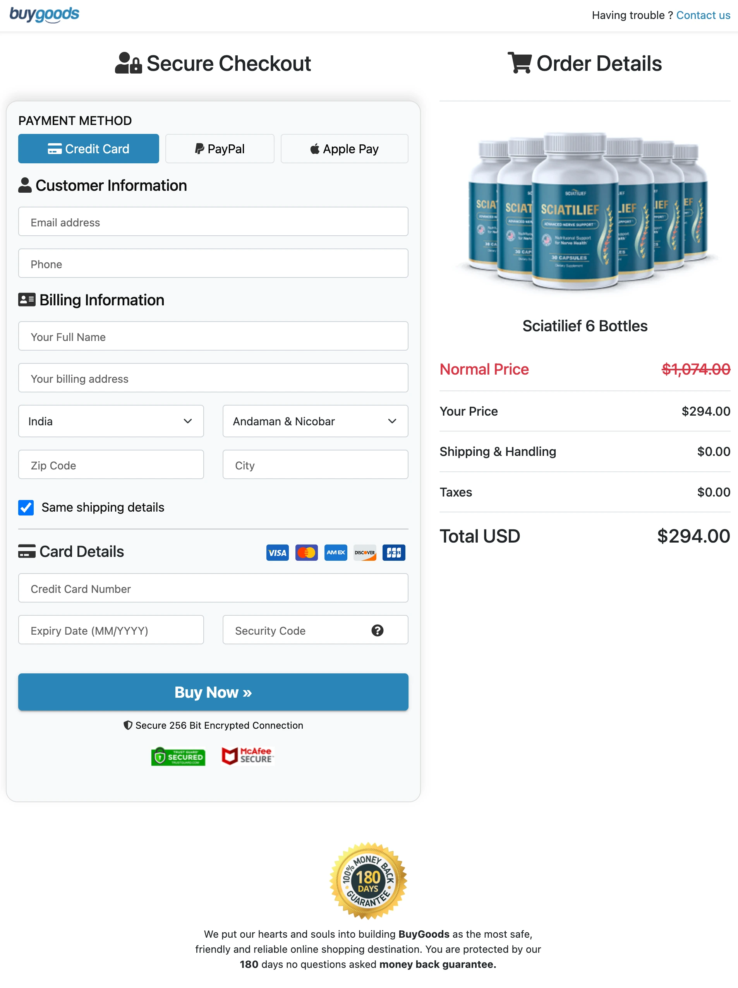Click the buygoods logo
The width and height of the screenshot is (738, 988).
tap(44, 14)
